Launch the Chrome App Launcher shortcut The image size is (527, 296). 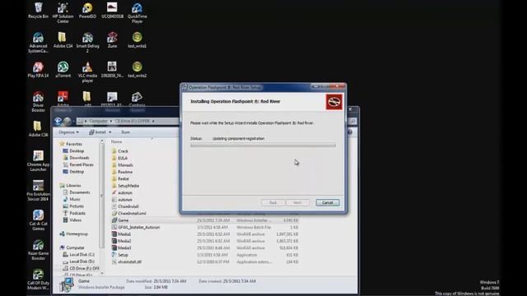coord(38,161)
